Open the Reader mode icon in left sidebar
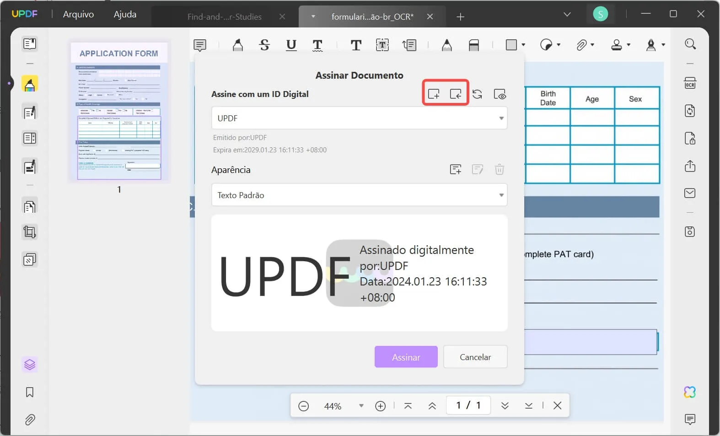The height and width of the screenshot is (436, 720). point(30,44)
